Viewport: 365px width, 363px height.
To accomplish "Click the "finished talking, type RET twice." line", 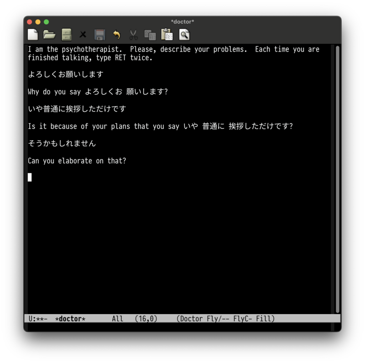I will (90, 58).
